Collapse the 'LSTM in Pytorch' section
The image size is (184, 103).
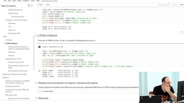pyautogui.click(x=36, y=35)
